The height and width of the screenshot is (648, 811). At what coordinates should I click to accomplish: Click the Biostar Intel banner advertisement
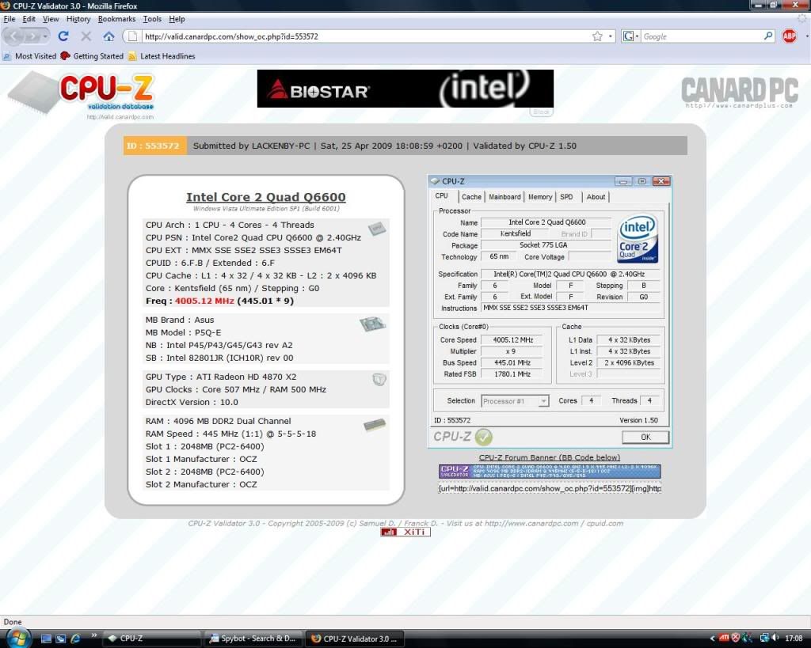click(x=405, y=89)
